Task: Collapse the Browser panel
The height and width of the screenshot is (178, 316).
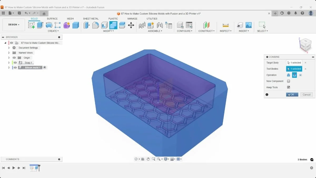Action: point(3,37)
